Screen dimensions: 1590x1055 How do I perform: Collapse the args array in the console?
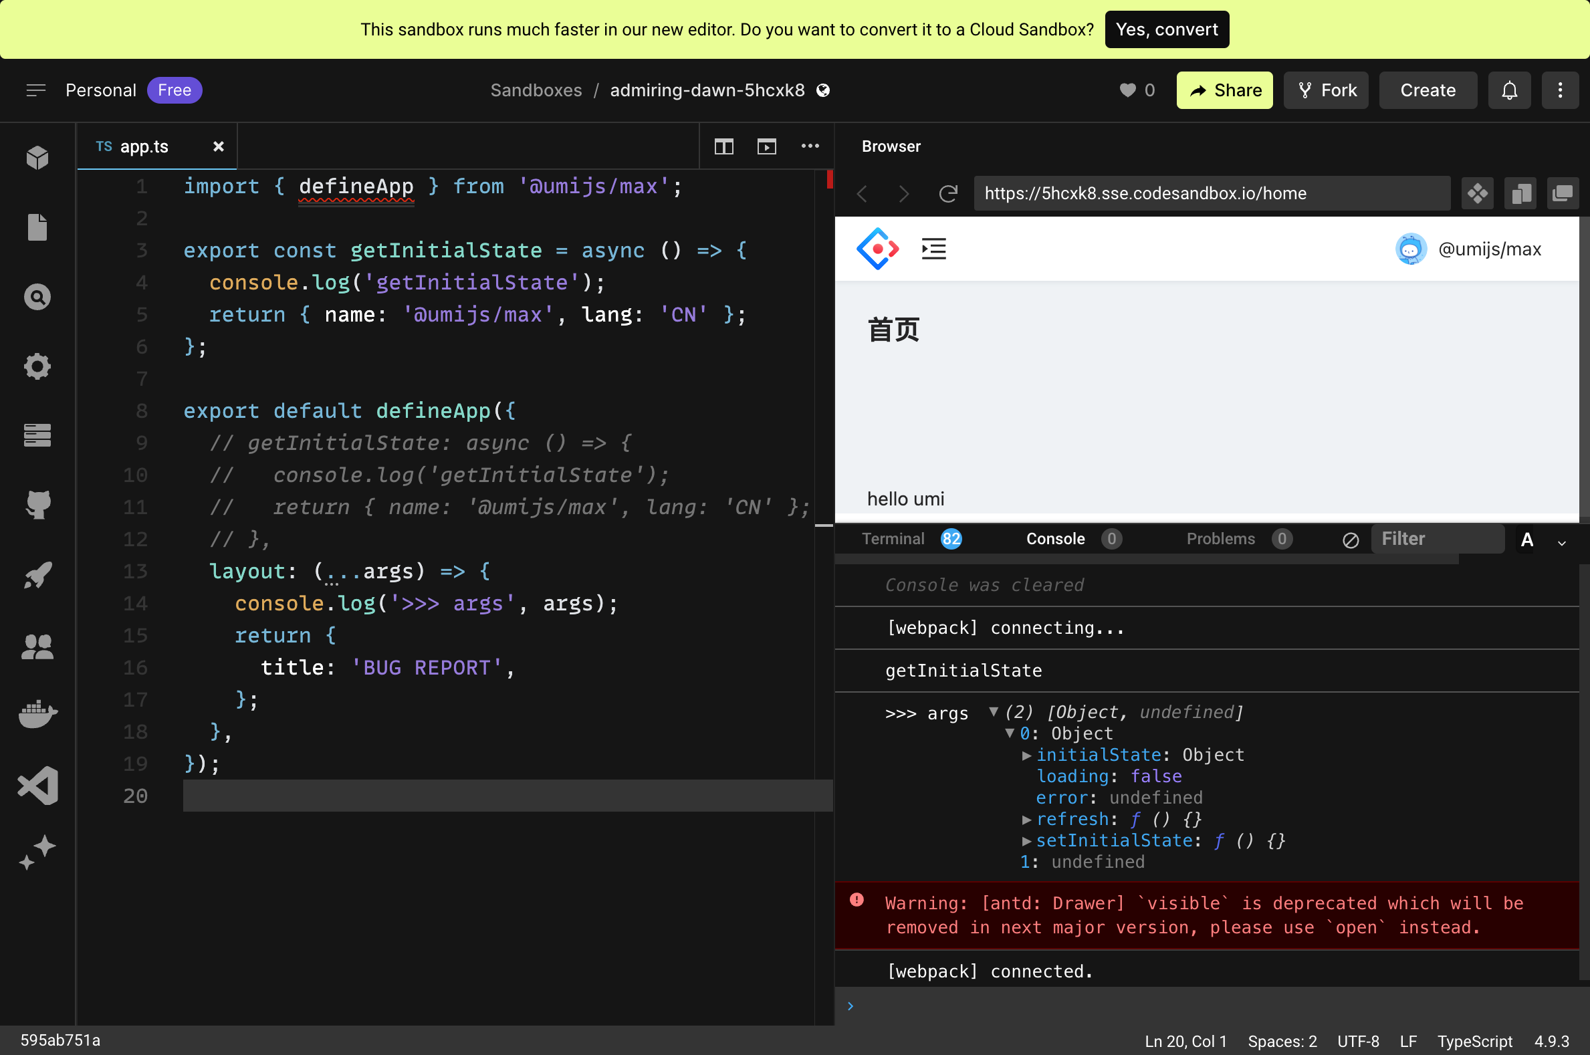(994, 713)
